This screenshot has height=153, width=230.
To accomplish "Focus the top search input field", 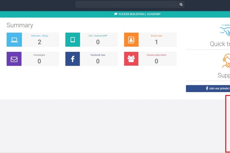I will (127, 4).
